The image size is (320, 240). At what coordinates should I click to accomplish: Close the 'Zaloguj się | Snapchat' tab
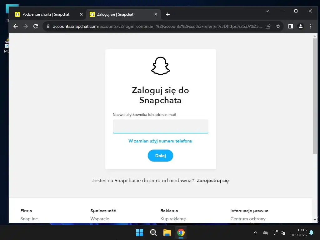coord(156,14)
